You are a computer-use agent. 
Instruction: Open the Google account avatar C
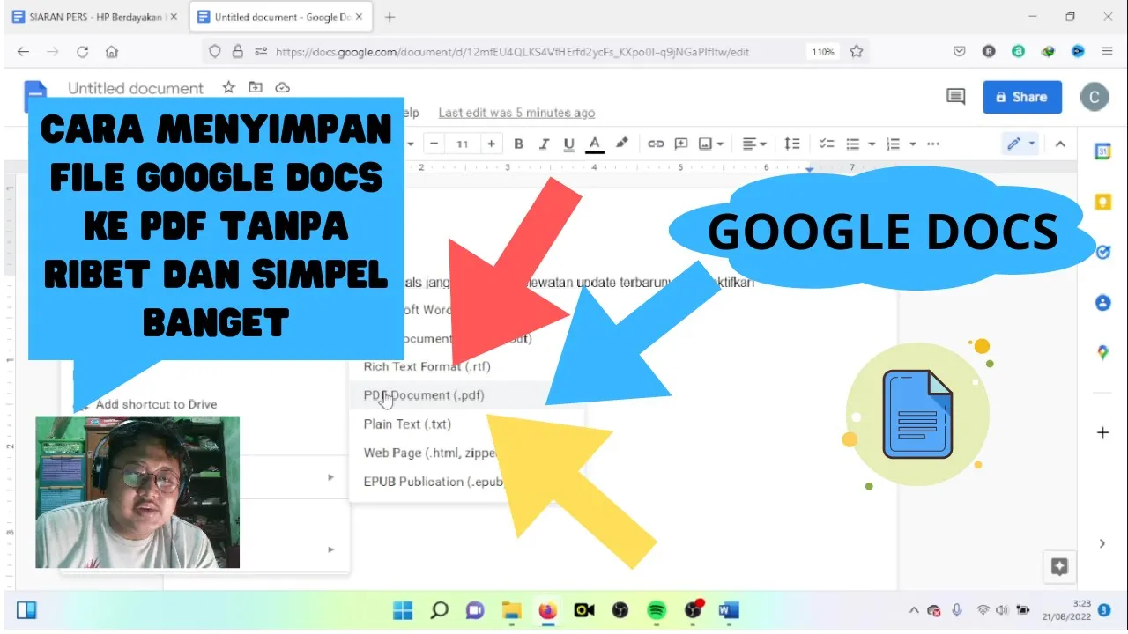coord(1094,97)
